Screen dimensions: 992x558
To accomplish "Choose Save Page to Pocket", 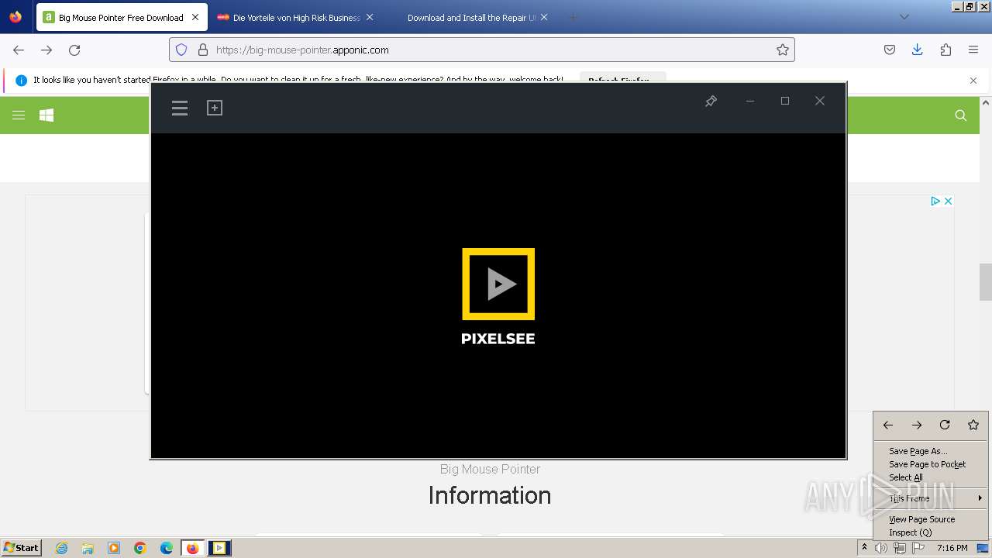I will (930, 464).
